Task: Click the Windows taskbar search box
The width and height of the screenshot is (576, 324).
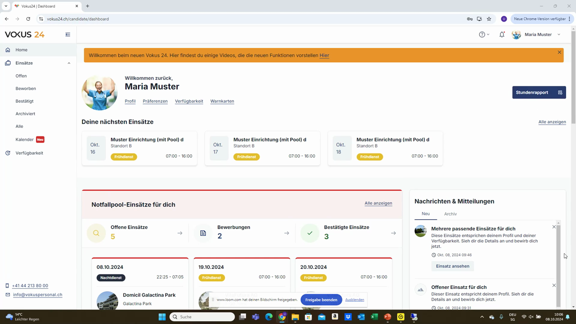Action: click(202, 317)
